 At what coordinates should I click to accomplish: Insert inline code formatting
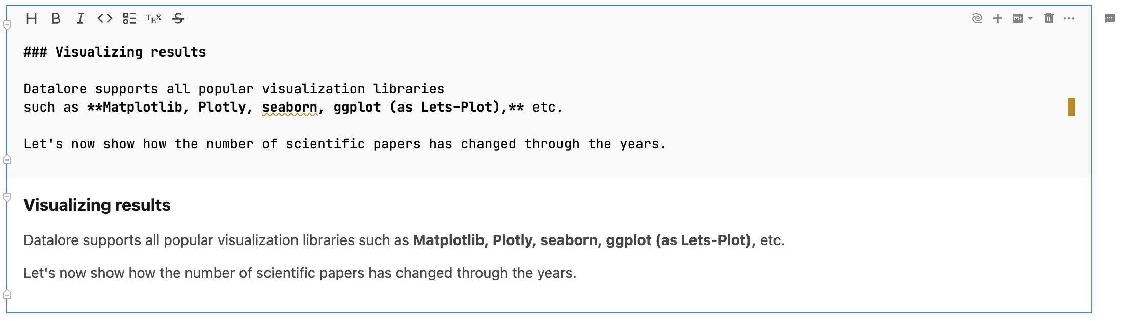104,19
